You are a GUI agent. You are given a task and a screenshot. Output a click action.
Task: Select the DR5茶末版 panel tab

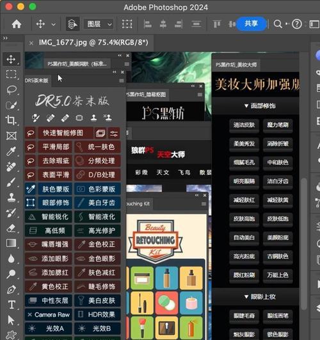coord(37,81)
